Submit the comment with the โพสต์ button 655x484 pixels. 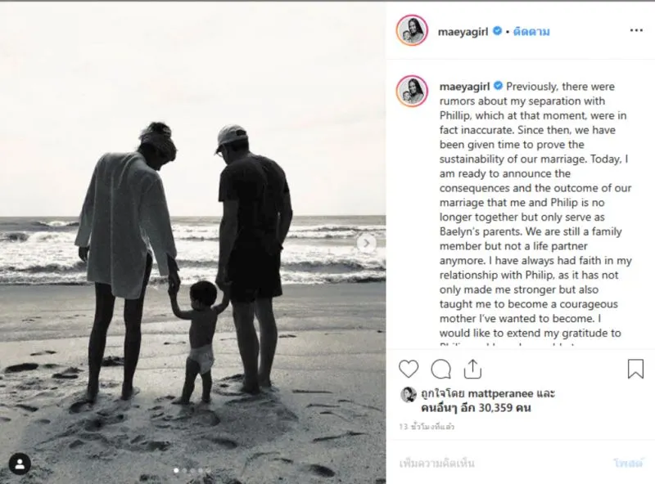[628, 463]
